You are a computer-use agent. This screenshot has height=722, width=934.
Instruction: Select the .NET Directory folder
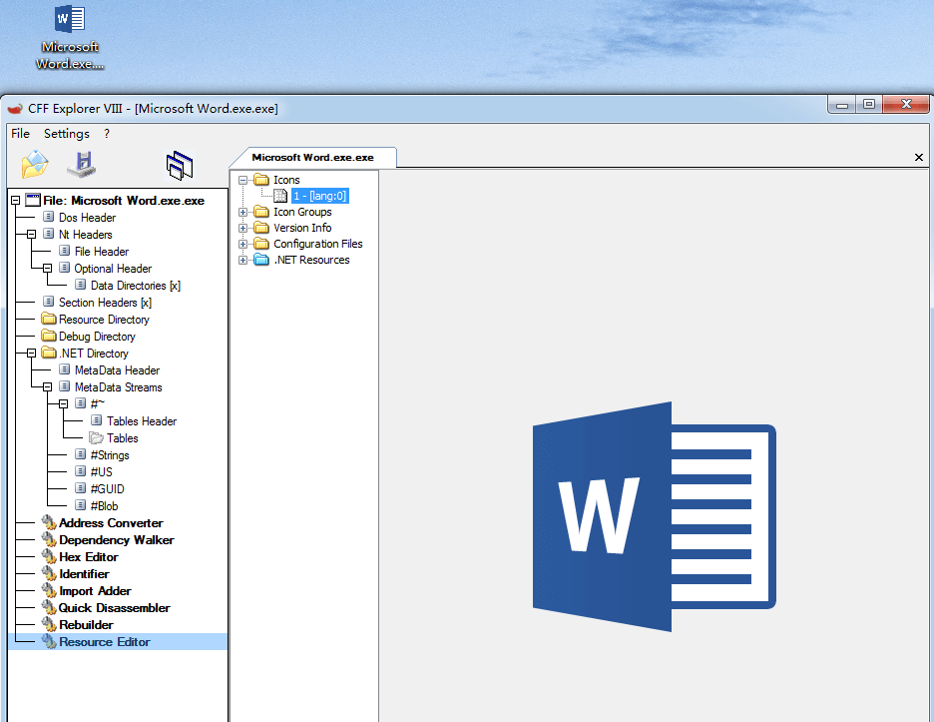tap(94, 354)
